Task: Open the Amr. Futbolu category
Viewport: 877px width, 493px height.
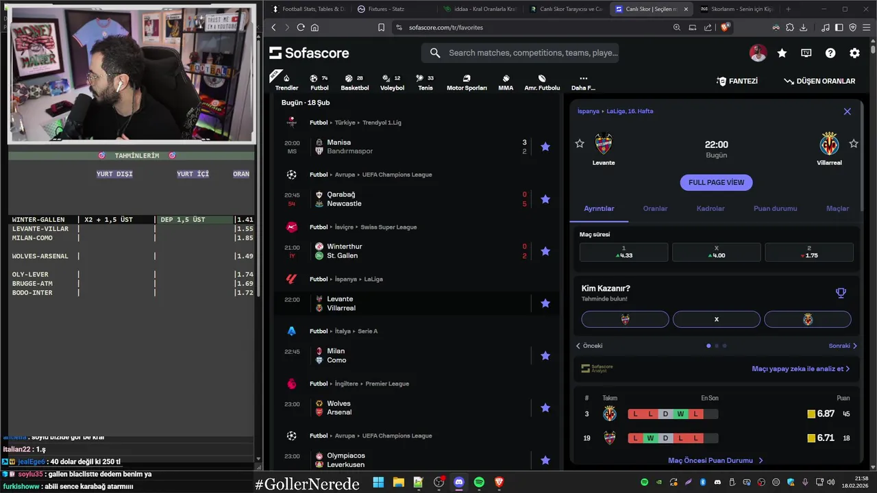Action: coord(542,82)
